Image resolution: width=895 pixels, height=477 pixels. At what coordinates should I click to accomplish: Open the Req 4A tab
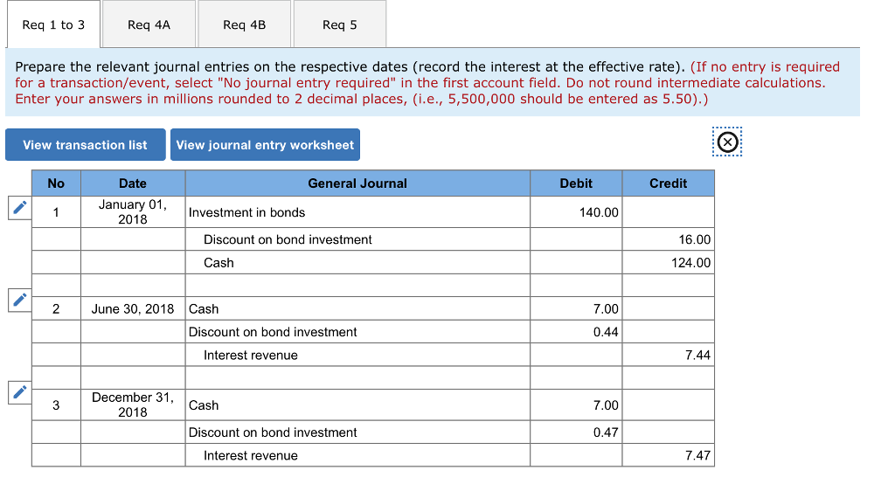[x=149, y=24]
